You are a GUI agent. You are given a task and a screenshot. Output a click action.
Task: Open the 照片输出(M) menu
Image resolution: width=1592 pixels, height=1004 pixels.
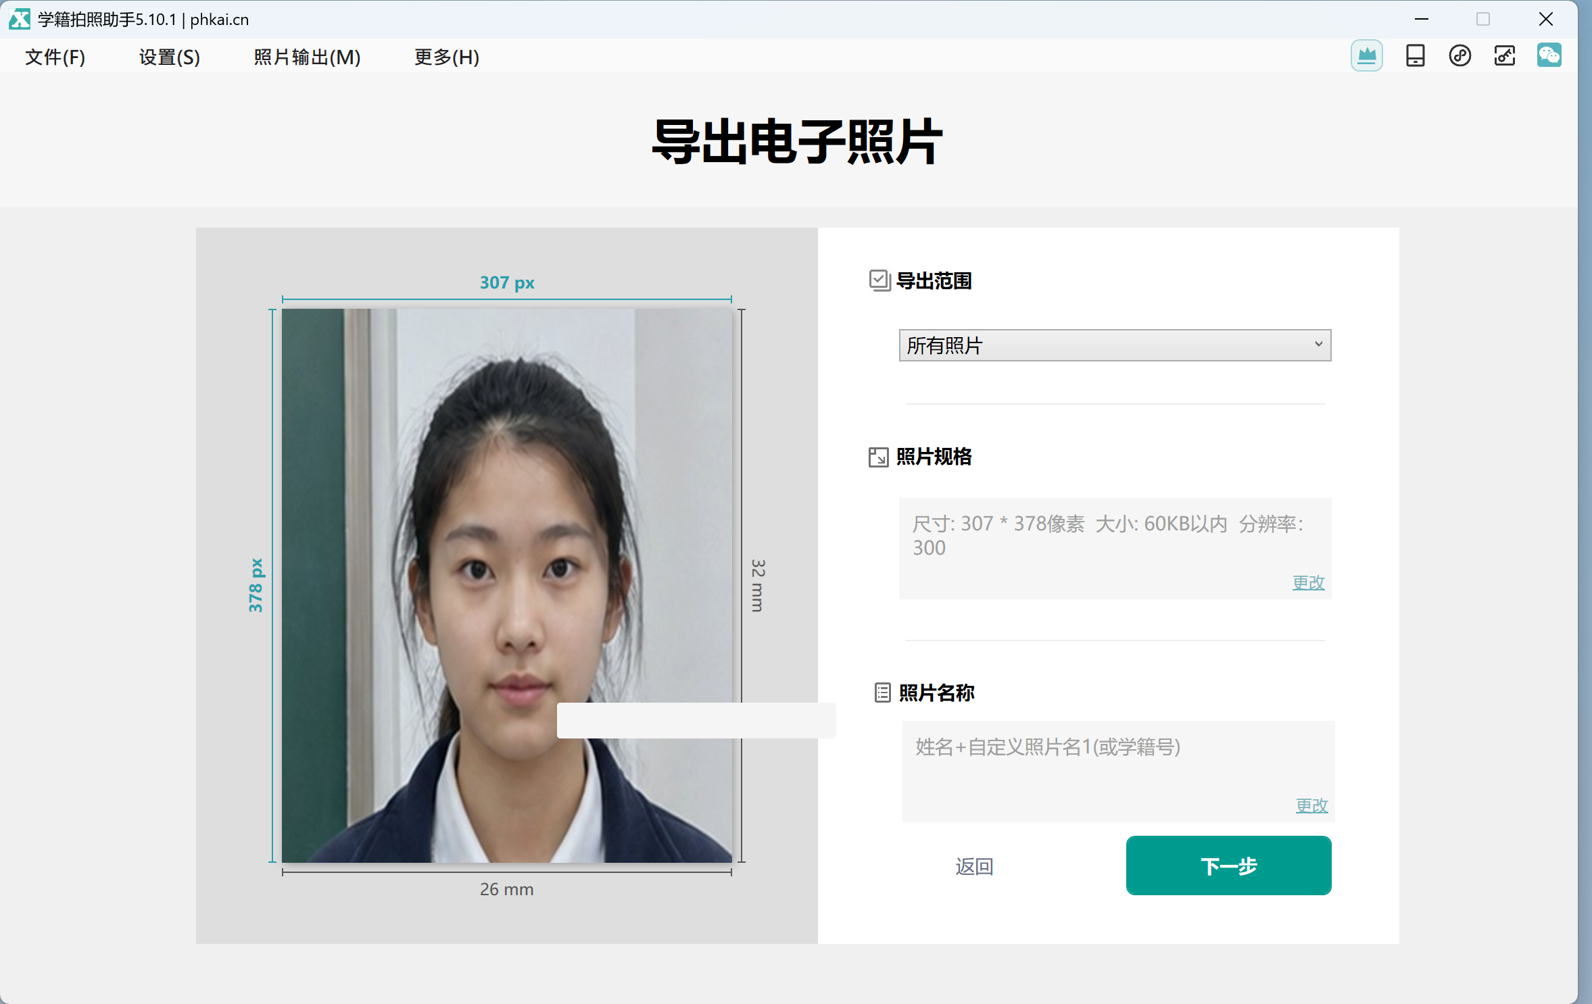click(x=307, y=57)
